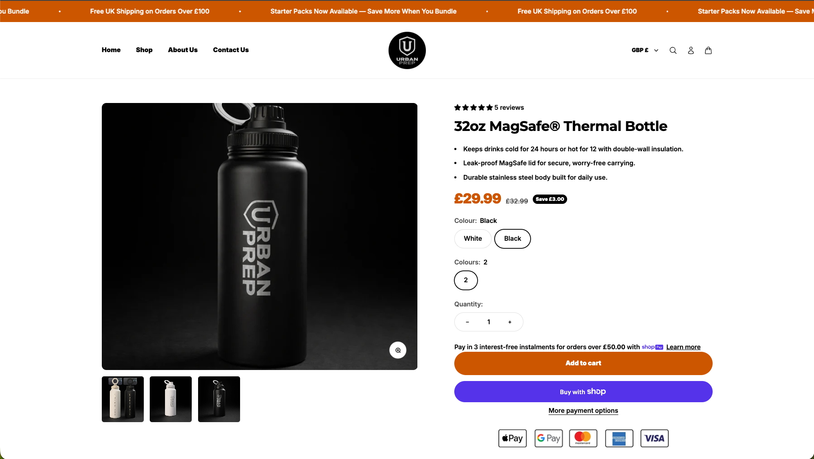The height and width of the screenshot is (459, 814).
Task: Increase quantity with the plus icon
Action: click(x=509, y=322)
